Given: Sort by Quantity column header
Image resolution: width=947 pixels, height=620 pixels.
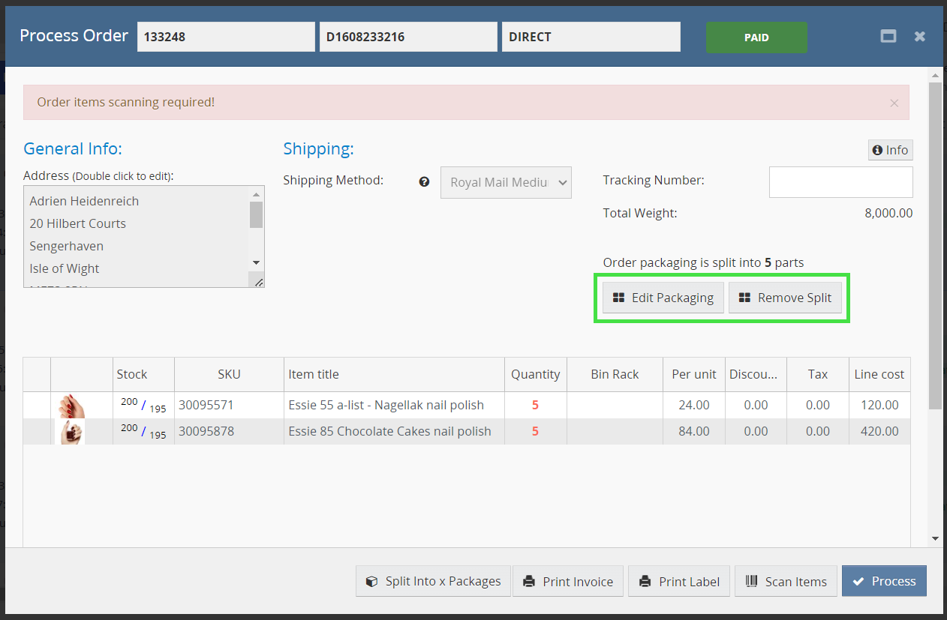Looking at the screenshot, I should click(x=535, y=374).
